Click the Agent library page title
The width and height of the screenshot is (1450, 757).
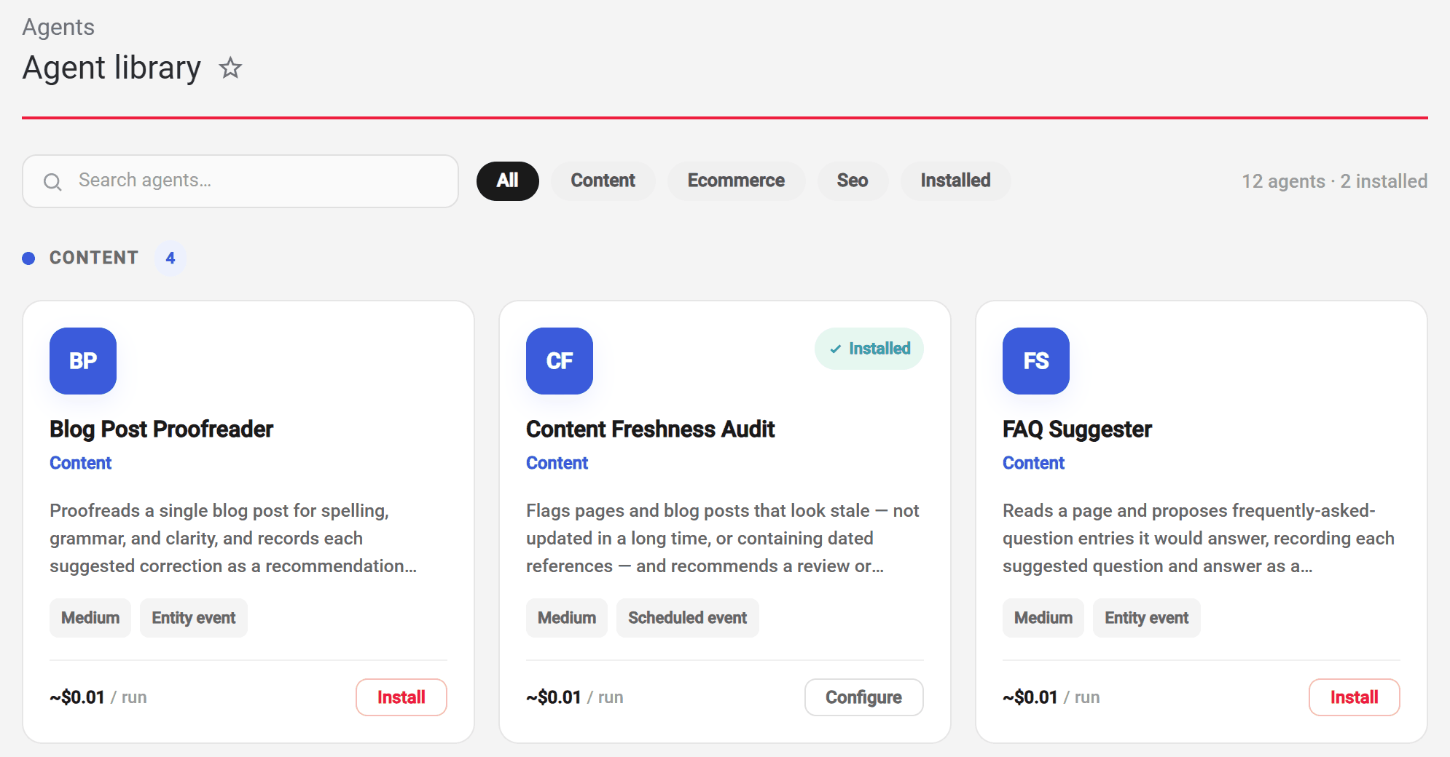[x=111, y=68]
